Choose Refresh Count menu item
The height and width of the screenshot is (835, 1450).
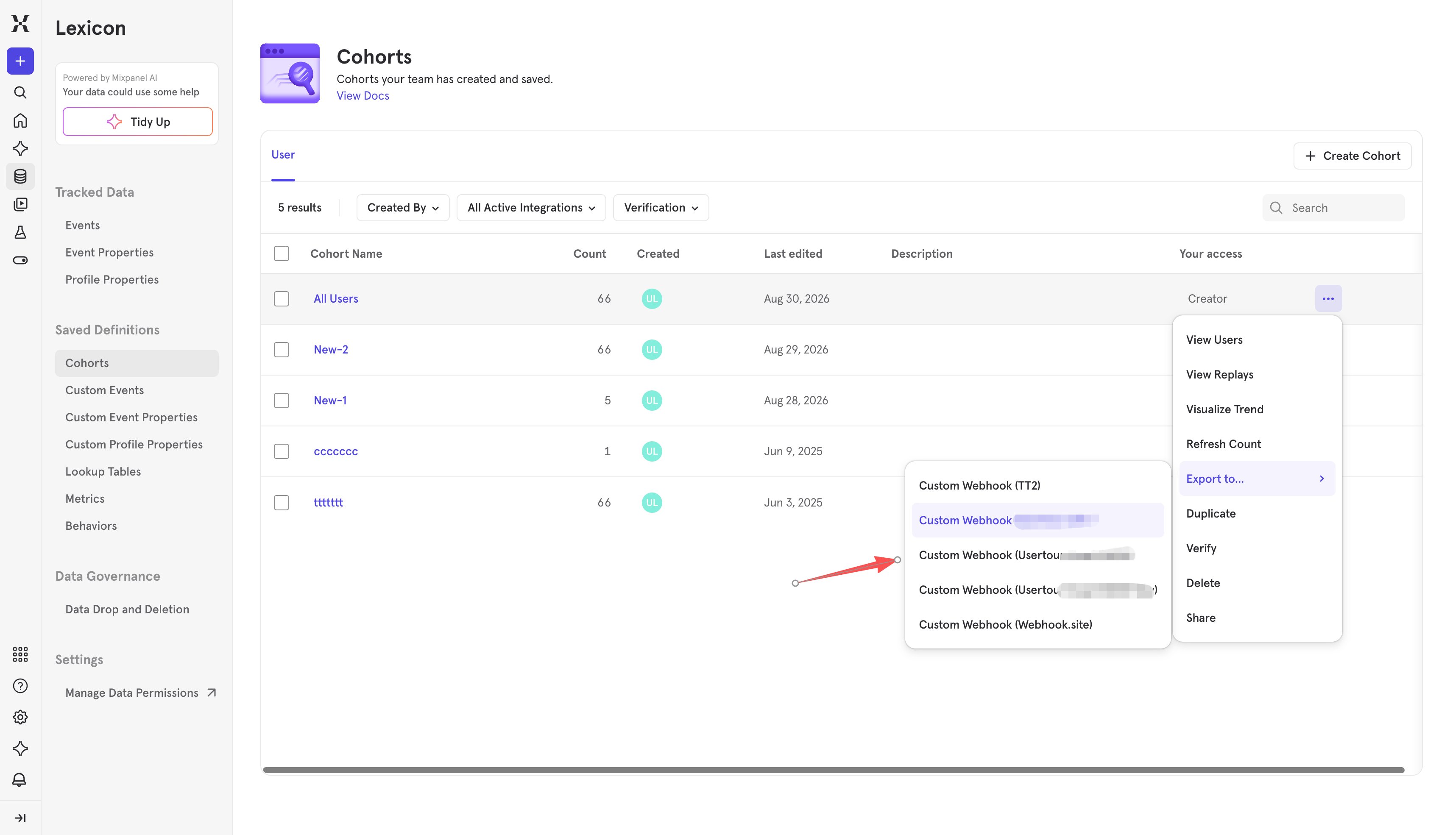(1257, 444)
